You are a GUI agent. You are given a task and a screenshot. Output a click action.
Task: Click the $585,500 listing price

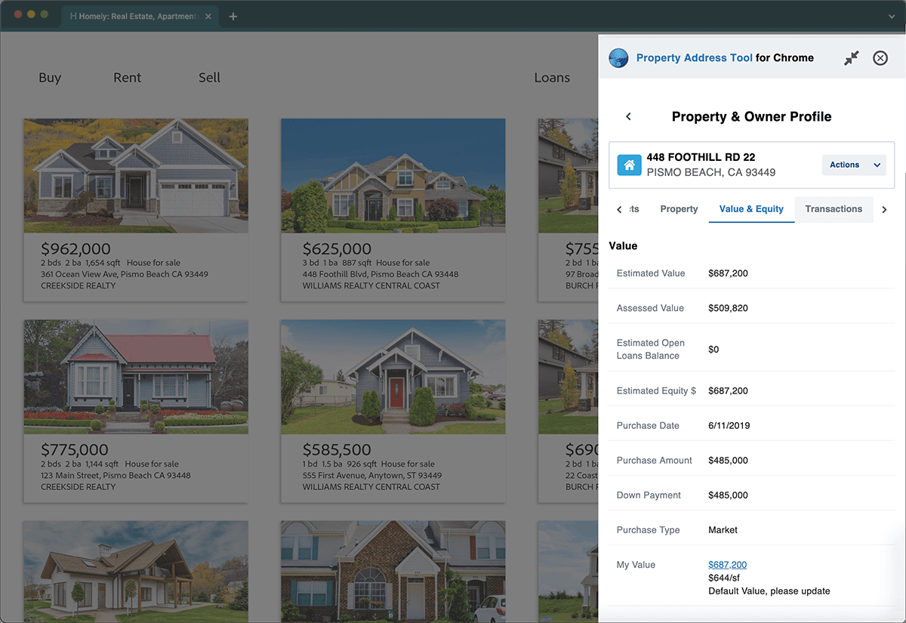337,450
